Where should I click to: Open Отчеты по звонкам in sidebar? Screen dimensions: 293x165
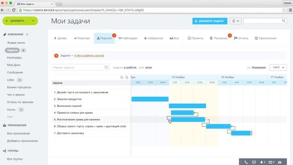(20, 102)
